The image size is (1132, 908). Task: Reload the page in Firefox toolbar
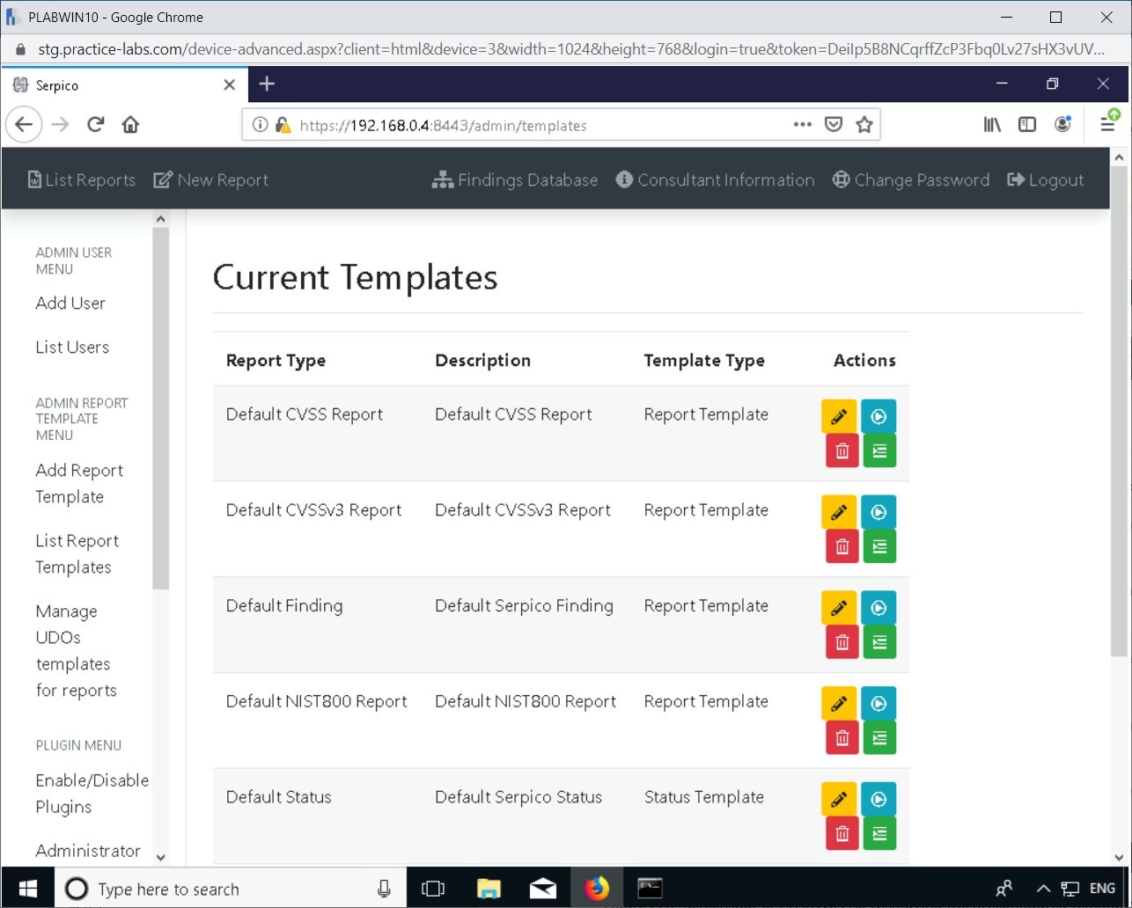pyautogui.click(x=96, y=125)
